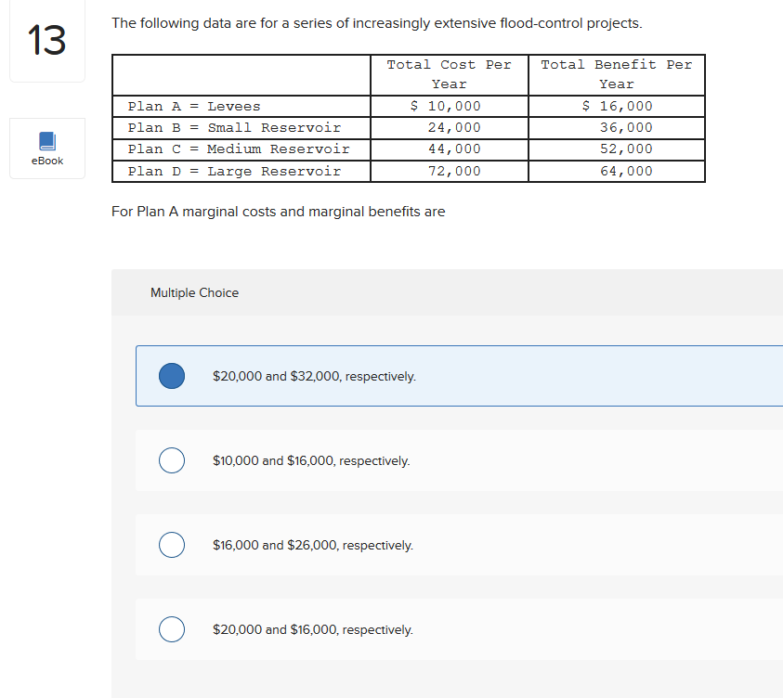
Task: Click the blue book icon above eBook label
Action: point(46,140)
